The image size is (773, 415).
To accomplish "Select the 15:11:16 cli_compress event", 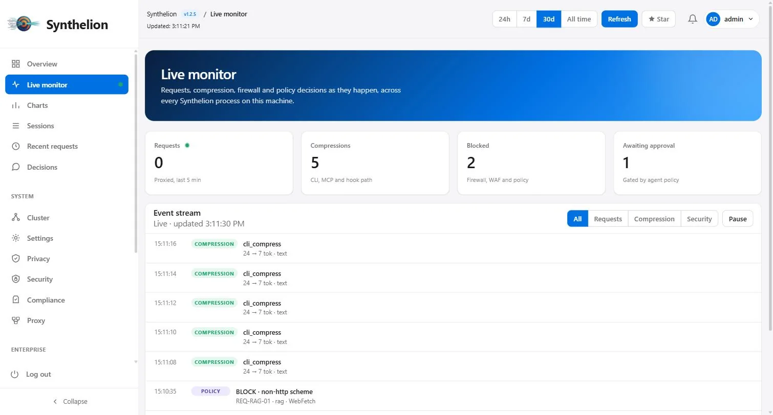I will coord(453,248).
